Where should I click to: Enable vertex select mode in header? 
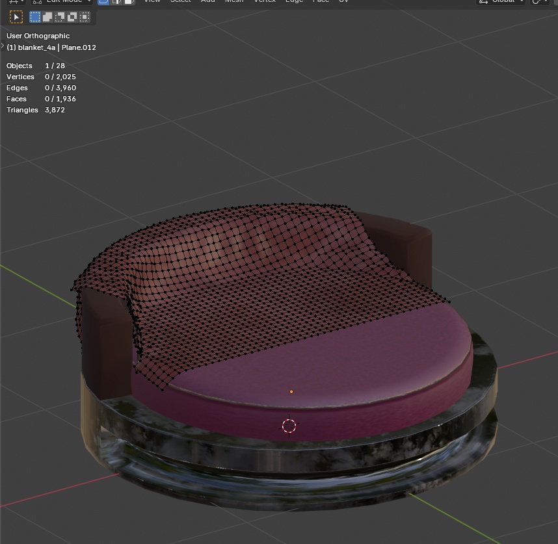click(103, 2)
